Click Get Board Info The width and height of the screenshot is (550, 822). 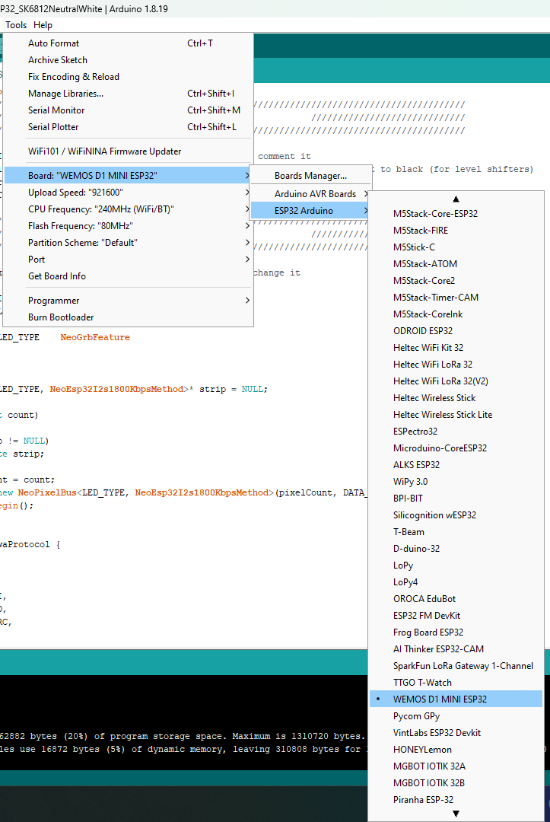point(129,276)
